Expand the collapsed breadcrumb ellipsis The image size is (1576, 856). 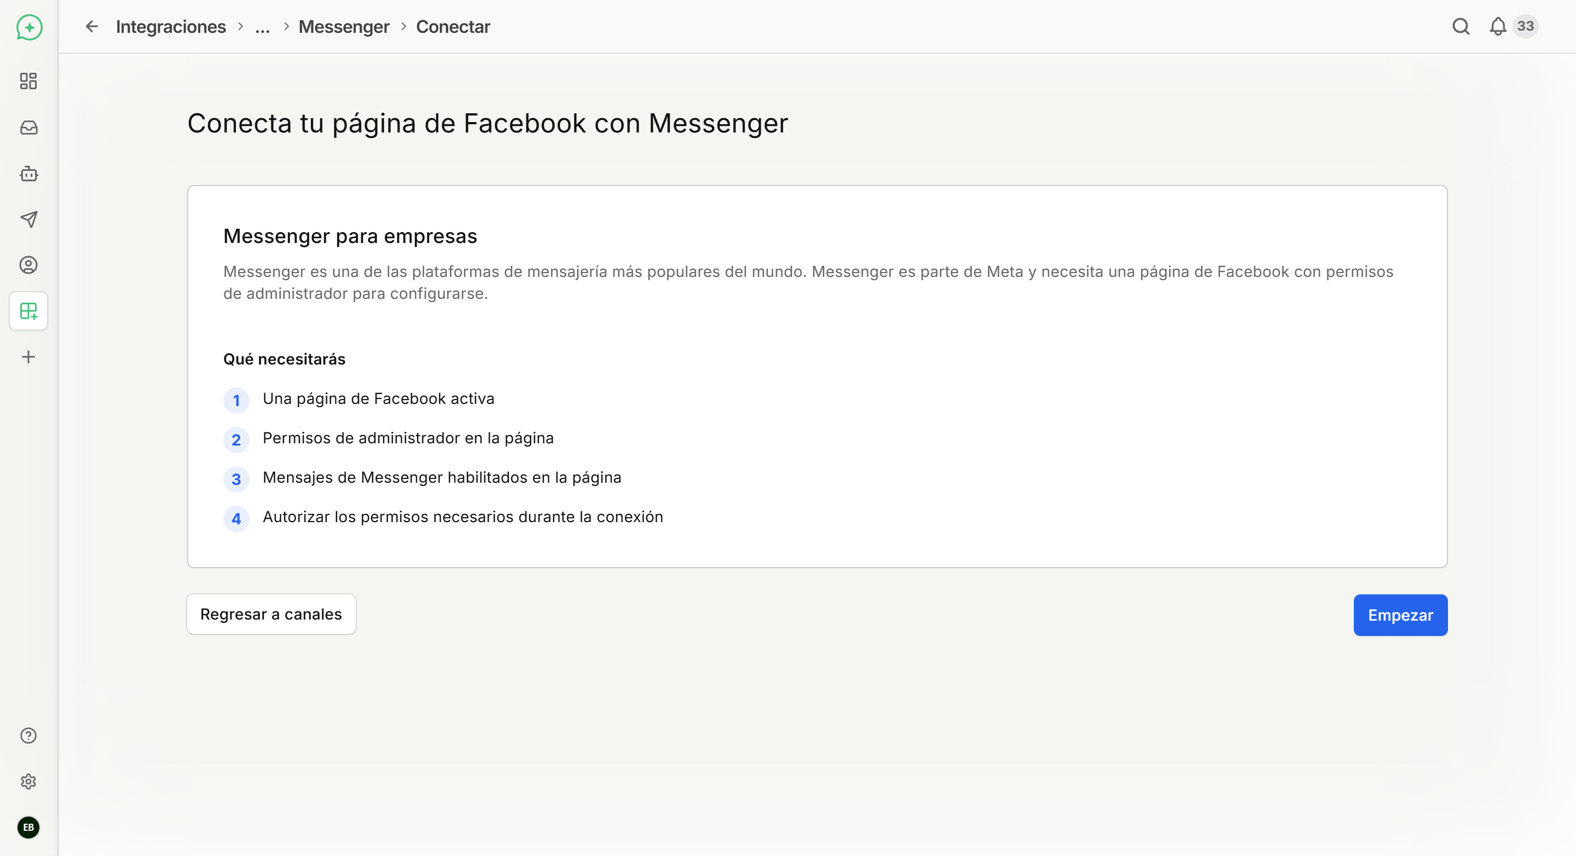coord(263,27)
